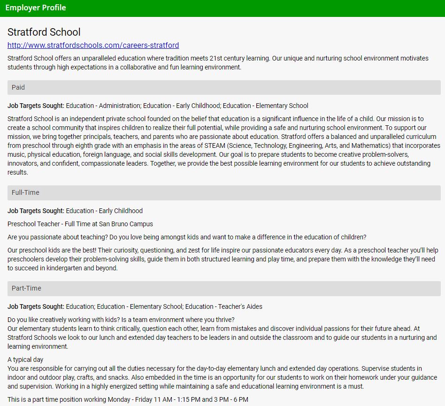Select the Paid section header
Image resolution: width=445 pixels, height=406 pixels.
point(224,87)
